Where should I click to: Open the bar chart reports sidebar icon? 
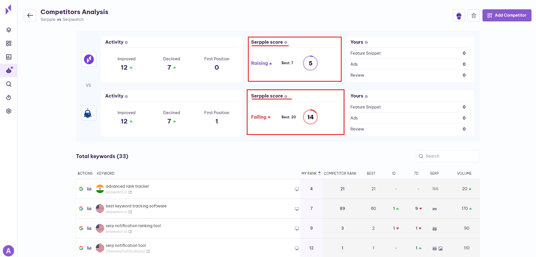[x=9, y=57]
